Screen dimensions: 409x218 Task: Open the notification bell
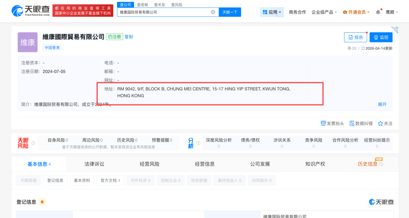pos(378,12)
